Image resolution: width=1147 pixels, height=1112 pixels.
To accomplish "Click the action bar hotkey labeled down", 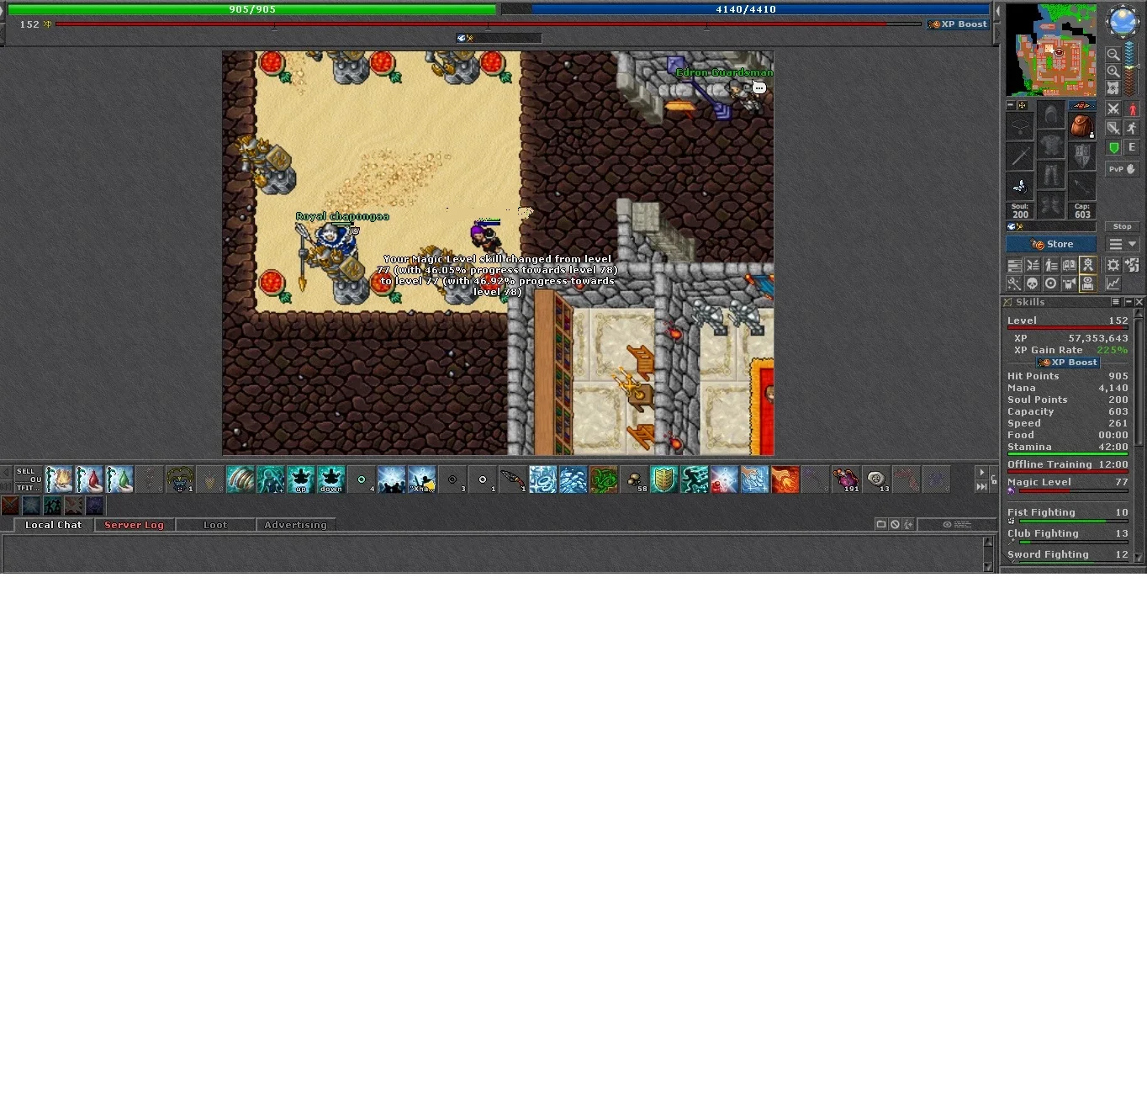I will [x=331, y=479].
